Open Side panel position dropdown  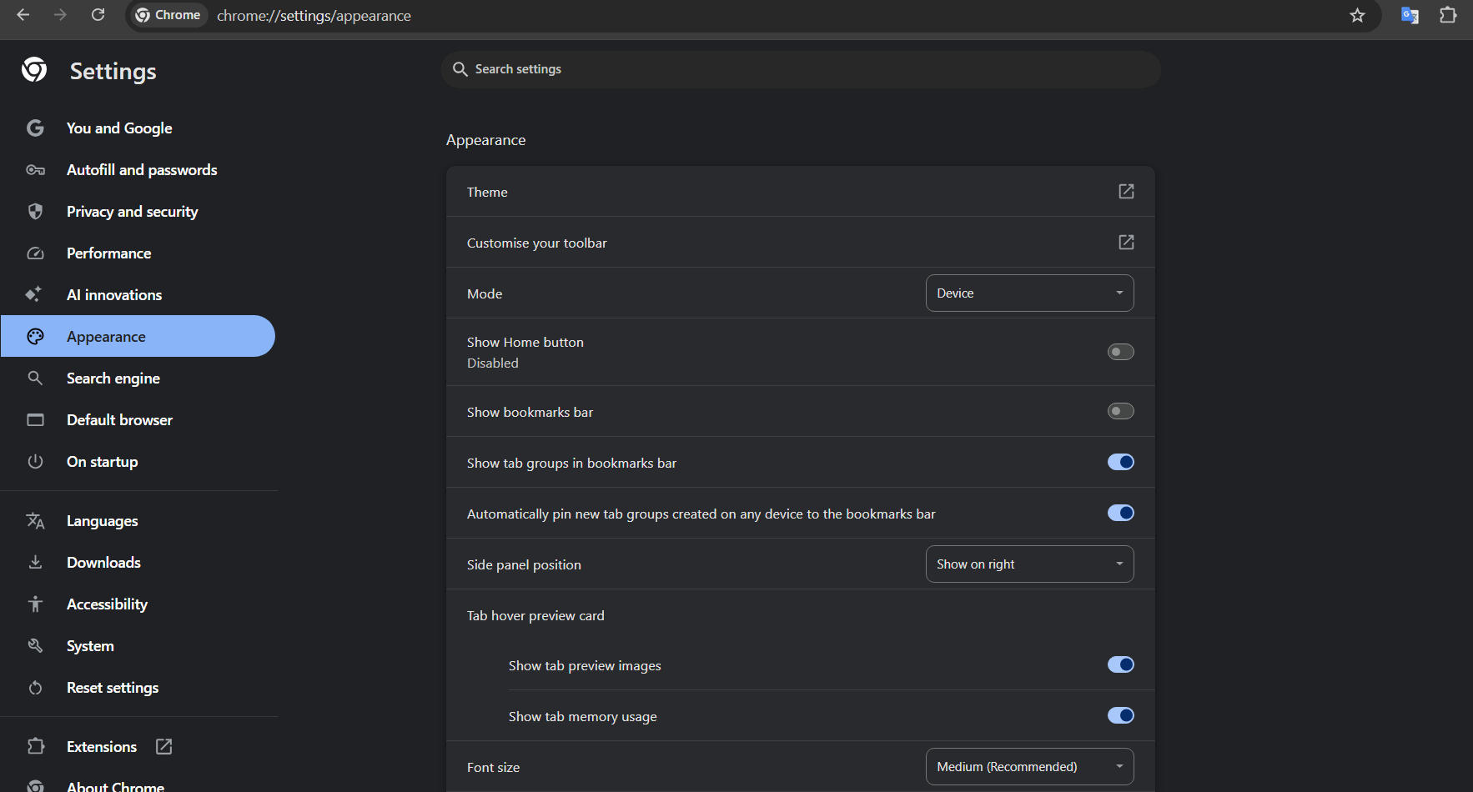click(1029, 564)
